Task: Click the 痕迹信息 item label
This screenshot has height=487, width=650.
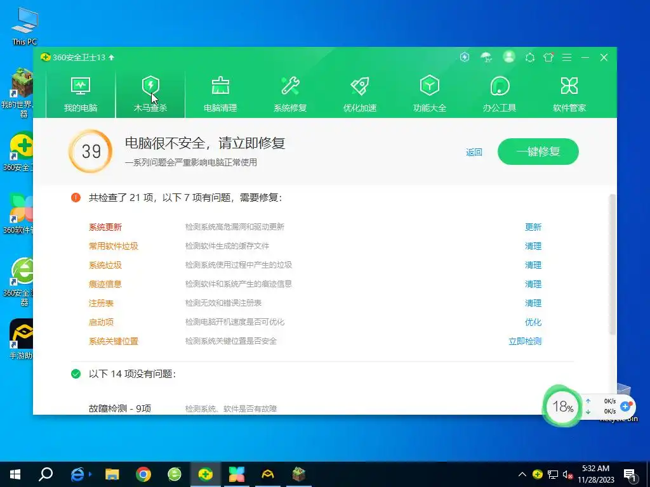Action: click(x=105, y=284)
